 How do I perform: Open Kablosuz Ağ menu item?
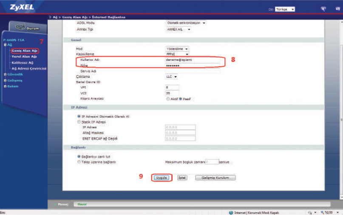[23, 62]
